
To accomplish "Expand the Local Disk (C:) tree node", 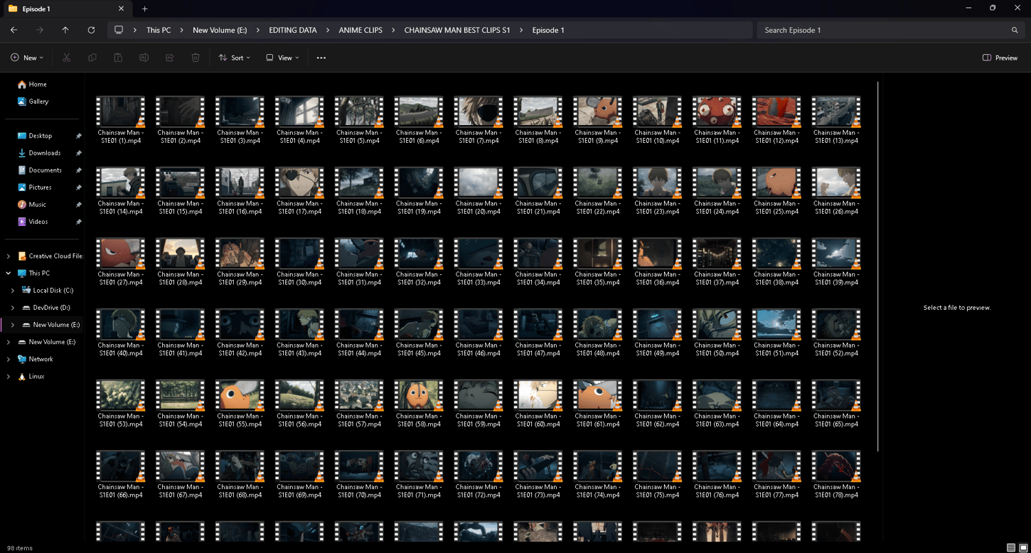I will 12,291.
